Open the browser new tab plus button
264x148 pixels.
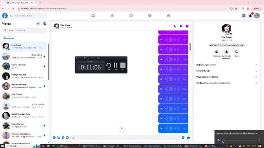tap(40, 3)
